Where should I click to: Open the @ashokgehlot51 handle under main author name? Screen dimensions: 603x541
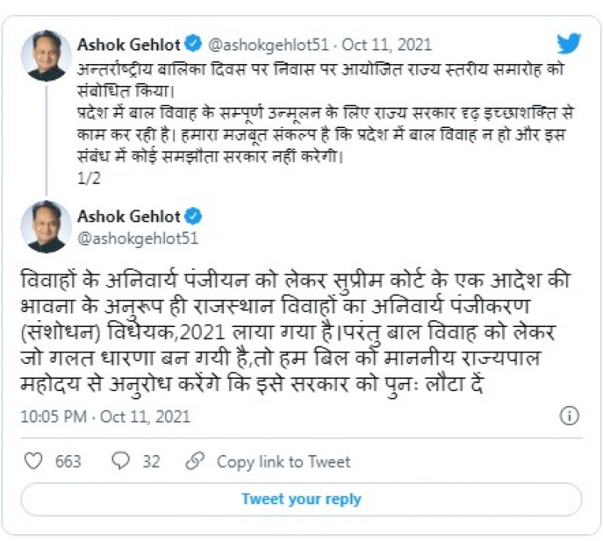(x=137, y=238)
